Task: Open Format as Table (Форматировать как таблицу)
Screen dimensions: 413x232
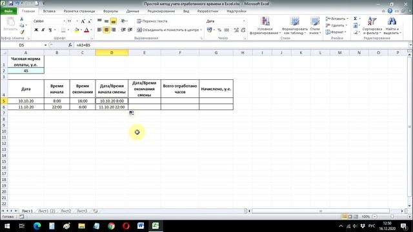Action: 294,26
